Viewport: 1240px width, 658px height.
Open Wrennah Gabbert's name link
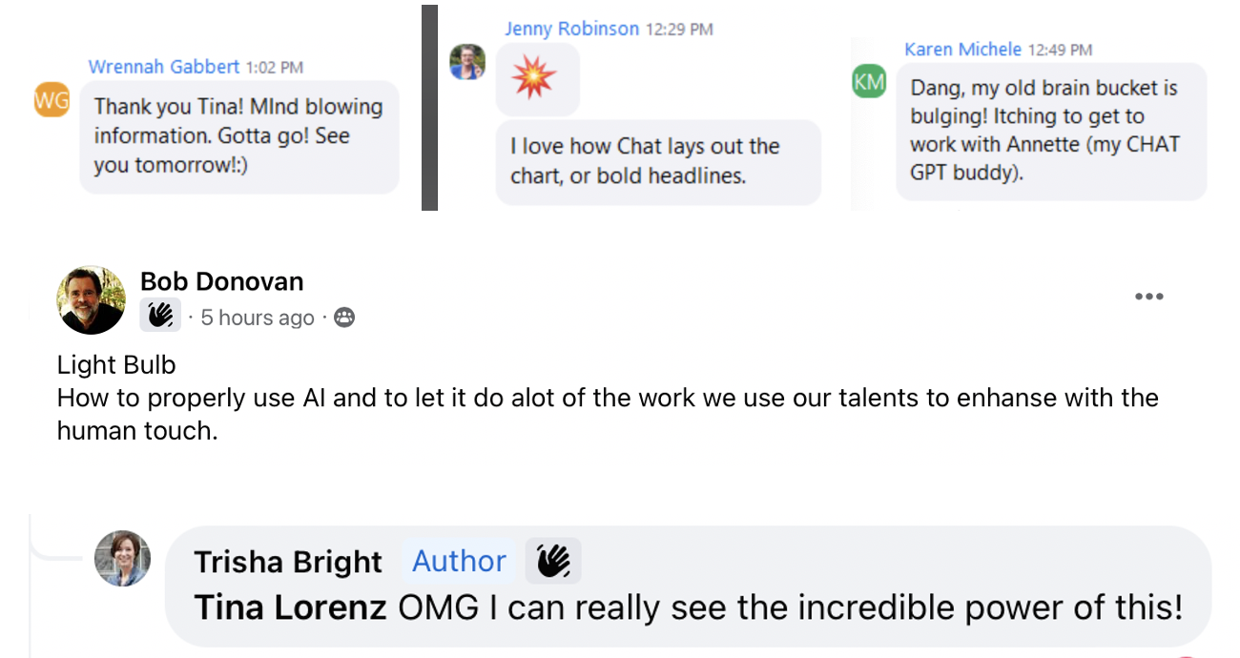(164, 67)
